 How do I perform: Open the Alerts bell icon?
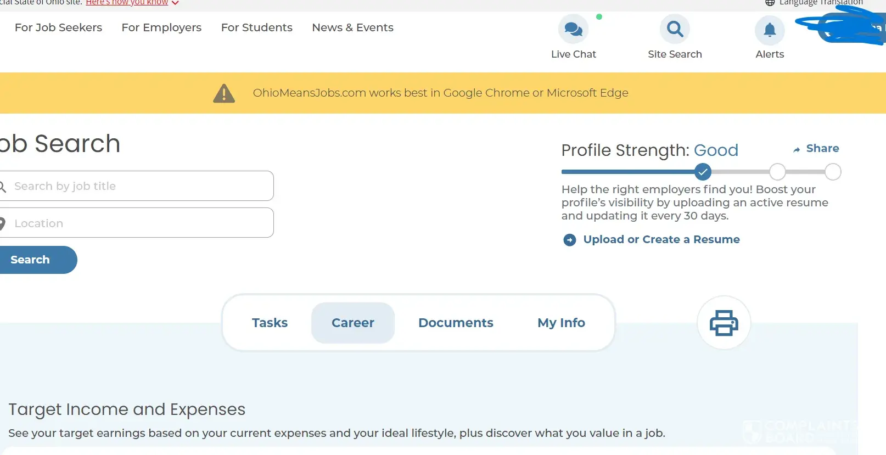[x=770, y=30]
